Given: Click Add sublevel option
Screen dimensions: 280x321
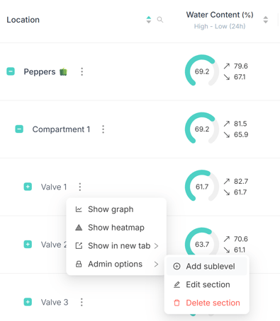Looking at the screenshot, I should (x=207, y=267).
